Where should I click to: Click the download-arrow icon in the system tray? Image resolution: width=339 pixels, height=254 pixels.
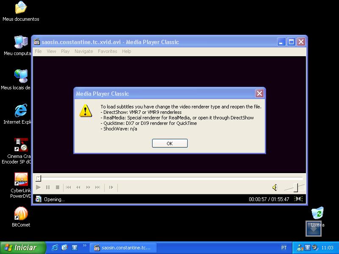tap(307, 248)
